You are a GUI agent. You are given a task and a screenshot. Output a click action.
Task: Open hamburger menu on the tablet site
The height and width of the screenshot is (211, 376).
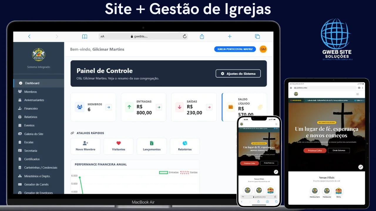pyautogui.click(x=357, y=94)
